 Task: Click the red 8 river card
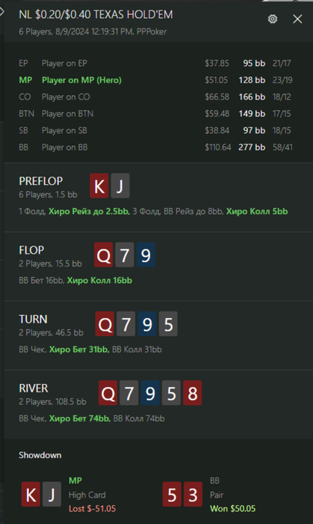(x=192, y=393)
